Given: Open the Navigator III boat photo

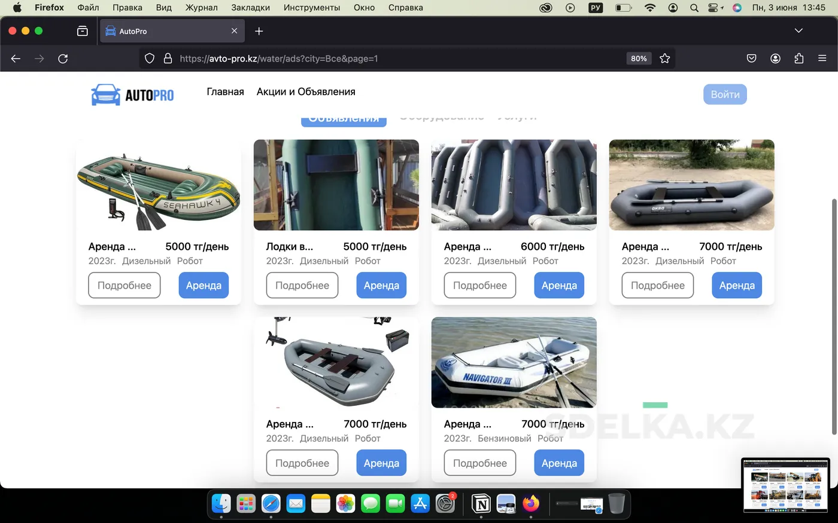Looking at the screenshot, I should pos(514,362).
